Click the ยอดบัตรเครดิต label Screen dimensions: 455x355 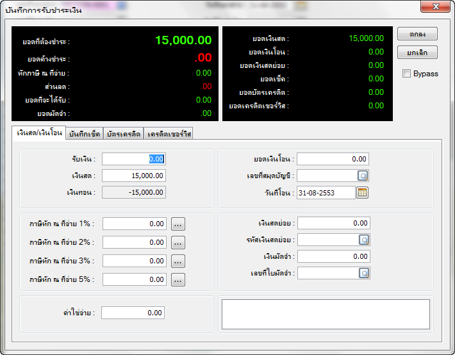264,93
